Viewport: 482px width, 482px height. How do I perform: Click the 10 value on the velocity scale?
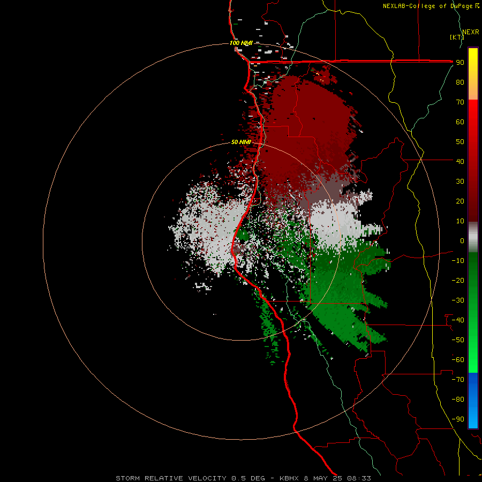pos(460,221)
